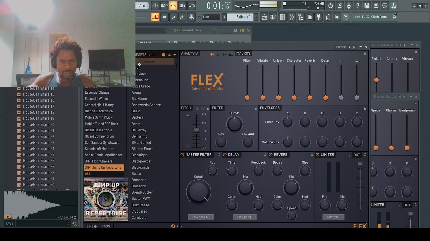Click the master filter Cutoff large knob
The width and height of the screenshot is (430, 241).
(199, 192)
